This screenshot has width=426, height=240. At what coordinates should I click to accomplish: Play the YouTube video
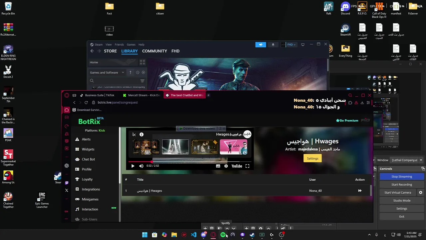click(133, 166)
